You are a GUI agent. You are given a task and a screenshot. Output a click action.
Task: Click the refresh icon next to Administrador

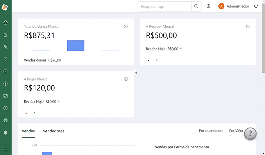click(256, 6)
